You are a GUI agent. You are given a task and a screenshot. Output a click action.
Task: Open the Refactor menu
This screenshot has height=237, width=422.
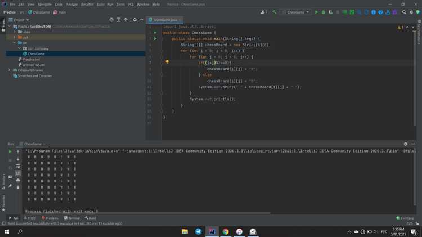click(87, 4)
